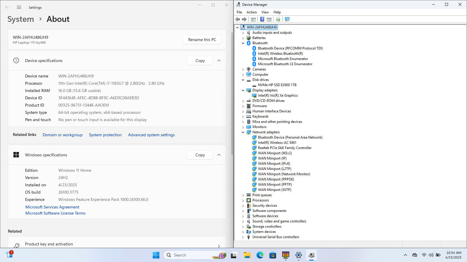Select Intel(R) Wireless-AC 9461 adapter

277,143
